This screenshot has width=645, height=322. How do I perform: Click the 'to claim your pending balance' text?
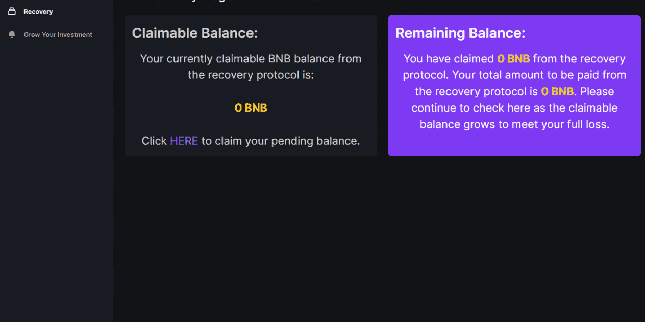click(x=281, y=141)
